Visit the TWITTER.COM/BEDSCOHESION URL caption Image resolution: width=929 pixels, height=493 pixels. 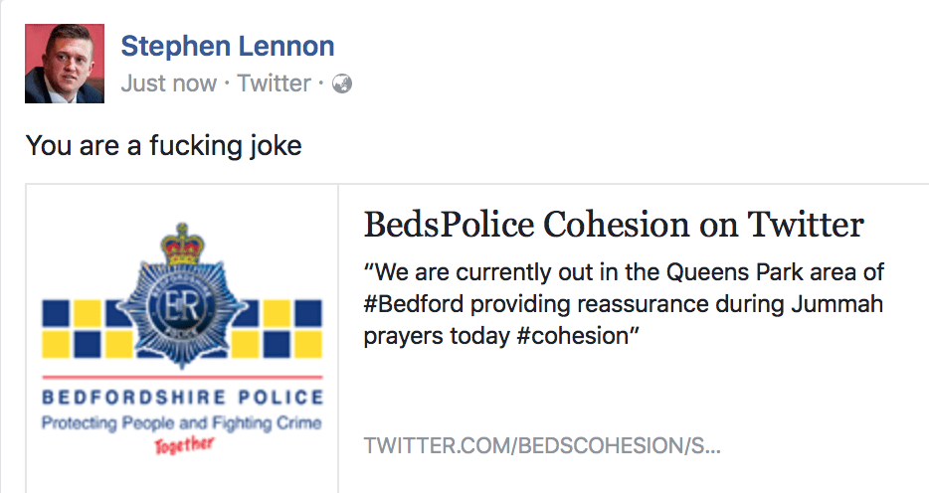[x=542, y=445]
